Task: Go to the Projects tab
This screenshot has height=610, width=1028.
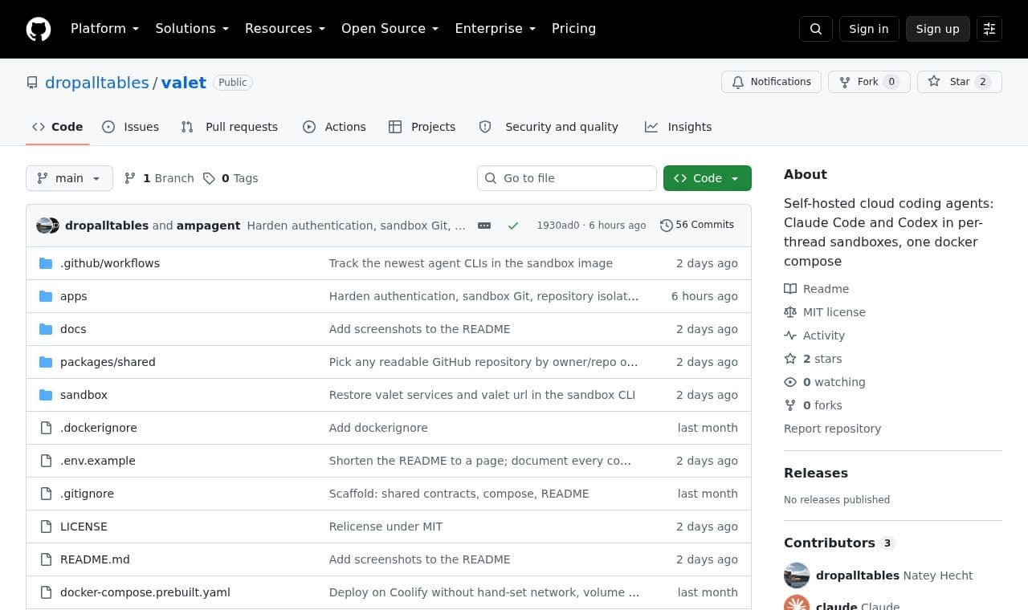Action: click(422, 127)
